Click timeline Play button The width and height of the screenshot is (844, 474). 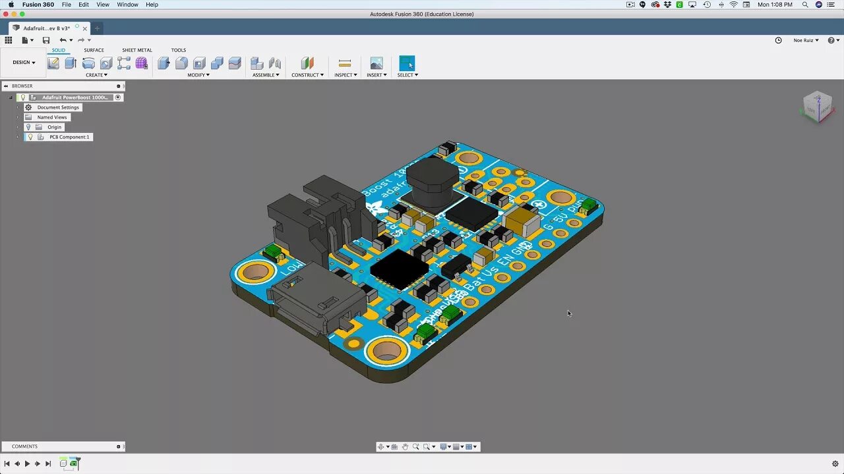point(27,463)
